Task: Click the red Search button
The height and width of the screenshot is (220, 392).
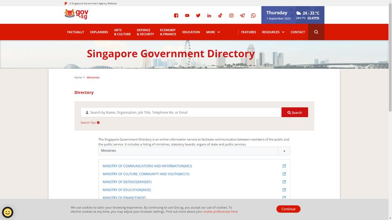Action: pyautogui.click(x=294, y=112)
